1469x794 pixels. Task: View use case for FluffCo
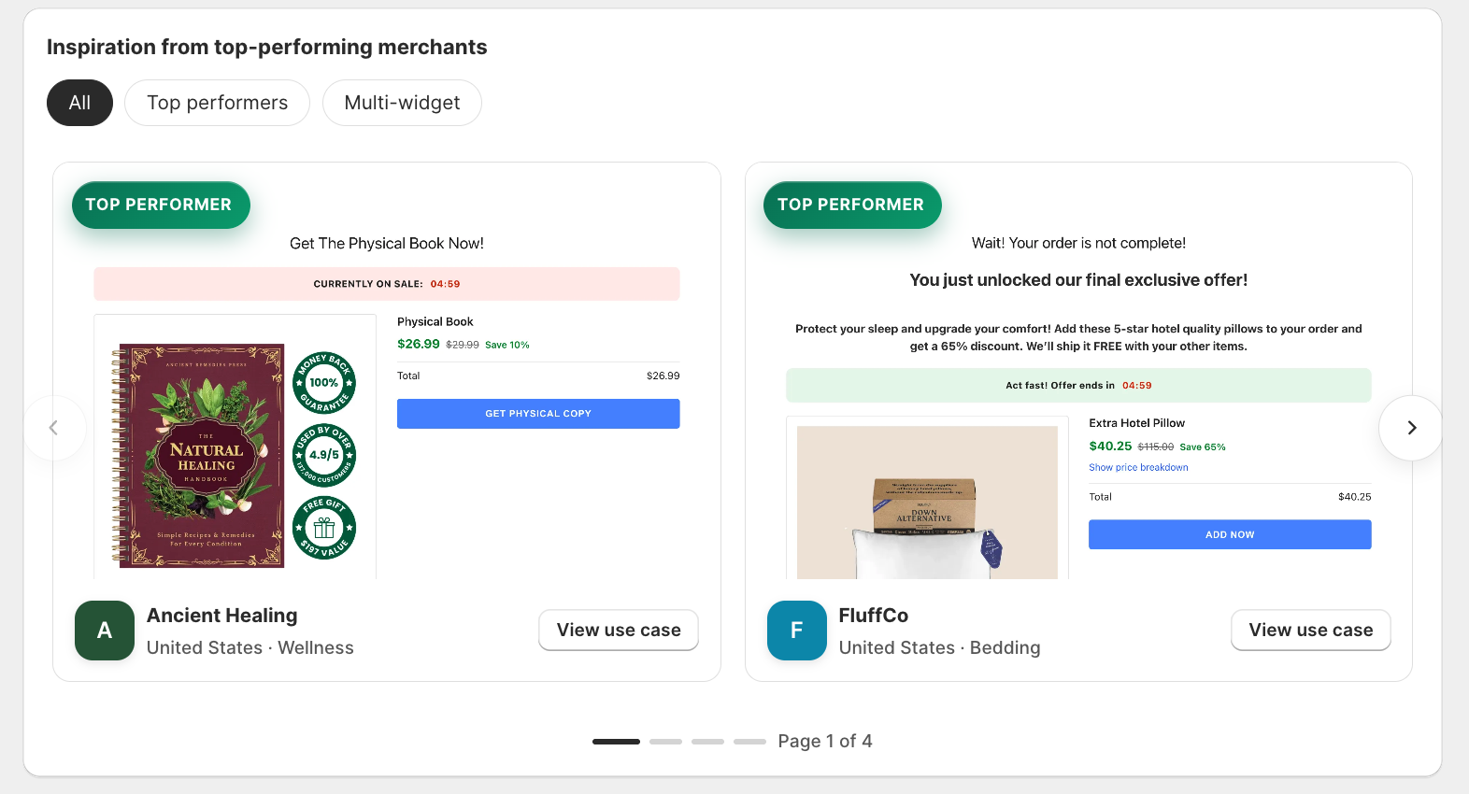[x=1311, y=631]
